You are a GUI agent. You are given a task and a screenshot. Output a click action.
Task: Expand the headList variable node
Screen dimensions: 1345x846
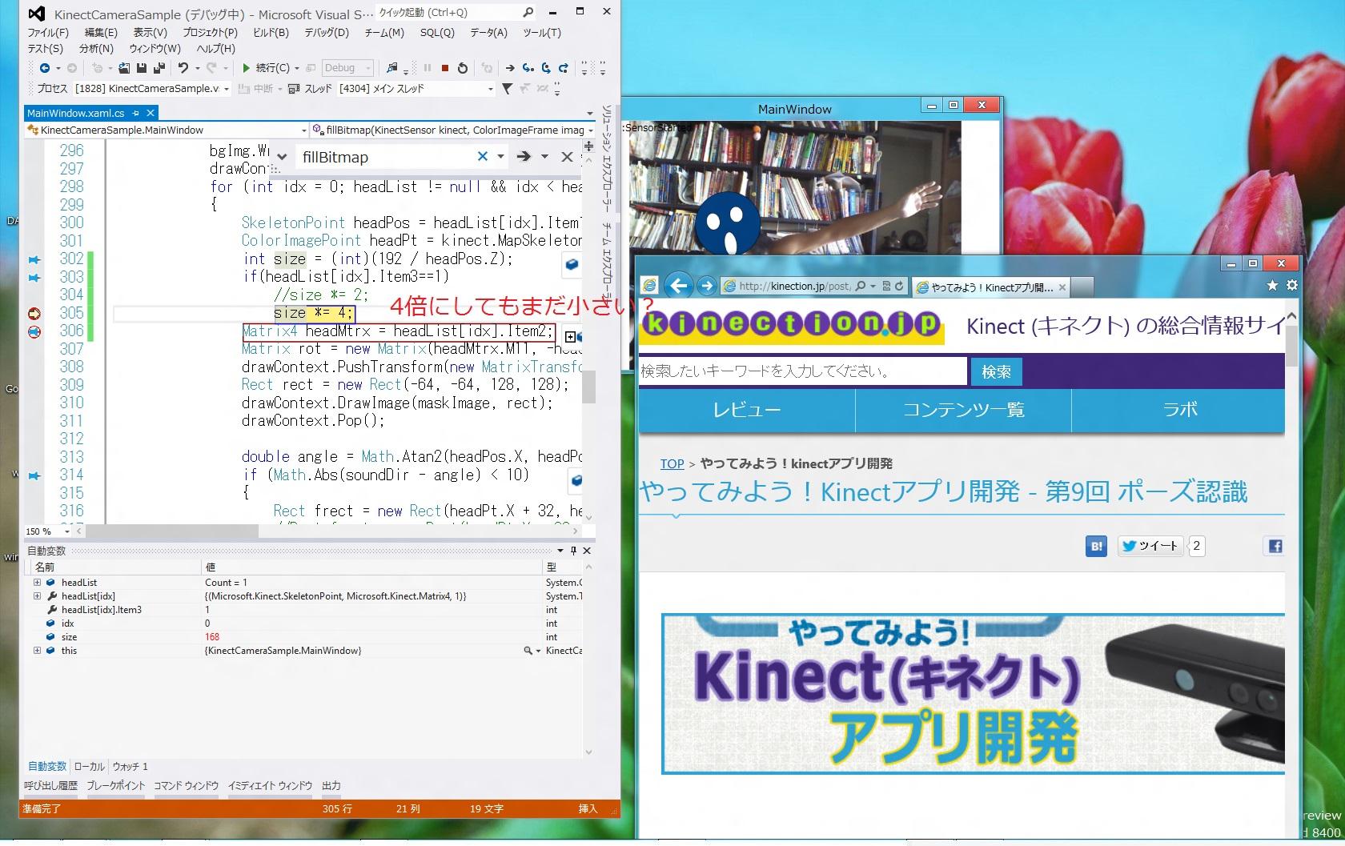[x=37, y=583]
